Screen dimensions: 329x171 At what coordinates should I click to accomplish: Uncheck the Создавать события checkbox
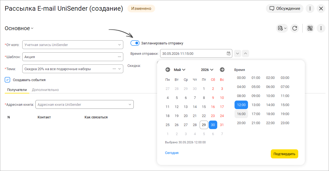[x=7, y=80]
